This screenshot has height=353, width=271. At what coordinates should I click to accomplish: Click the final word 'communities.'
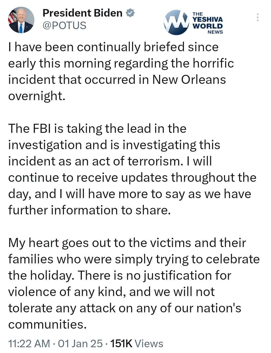(47, 324)
